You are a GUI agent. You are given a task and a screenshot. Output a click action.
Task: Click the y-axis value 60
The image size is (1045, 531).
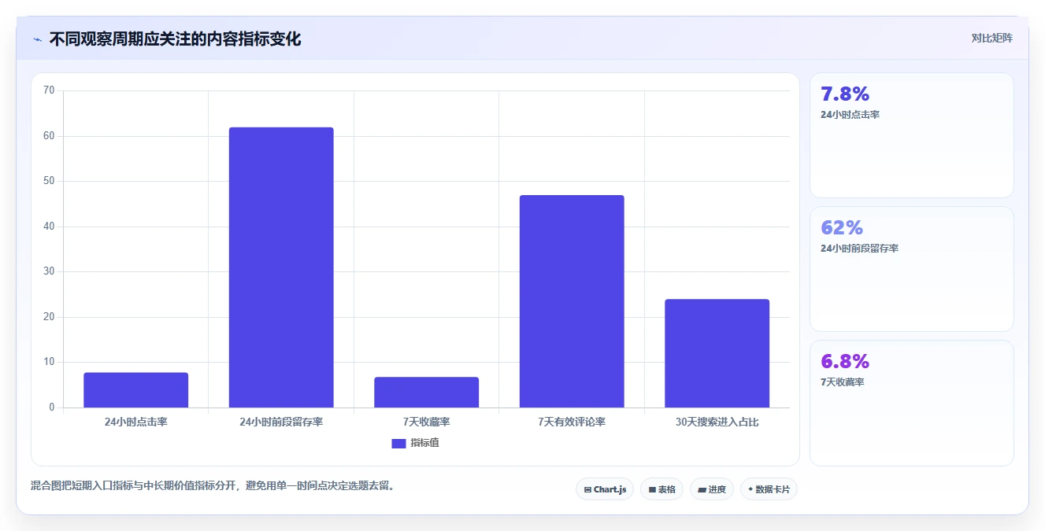[x=49, y=136]
